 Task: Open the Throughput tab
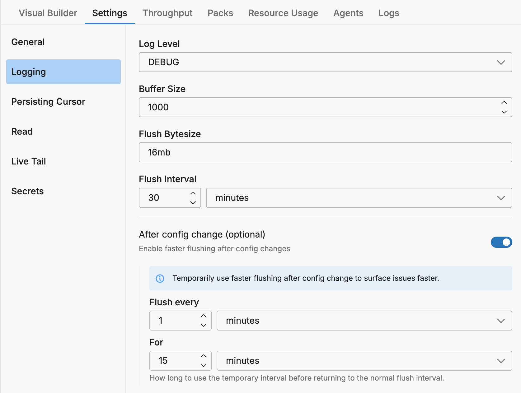pyautogui.click(x=167, y=13)
